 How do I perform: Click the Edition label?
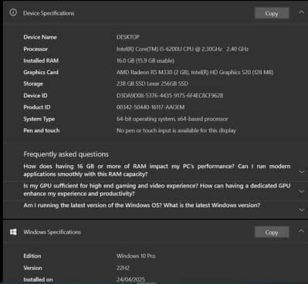click(x=32, y=256)
